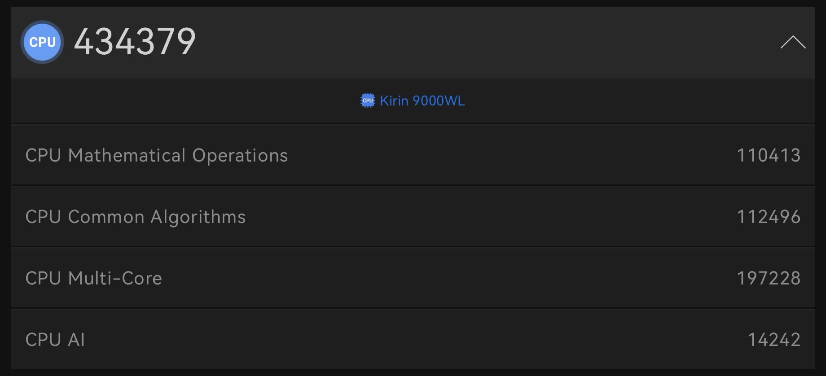Click the word Mathematical in first row
826x376 pixels.
(127, 155)
